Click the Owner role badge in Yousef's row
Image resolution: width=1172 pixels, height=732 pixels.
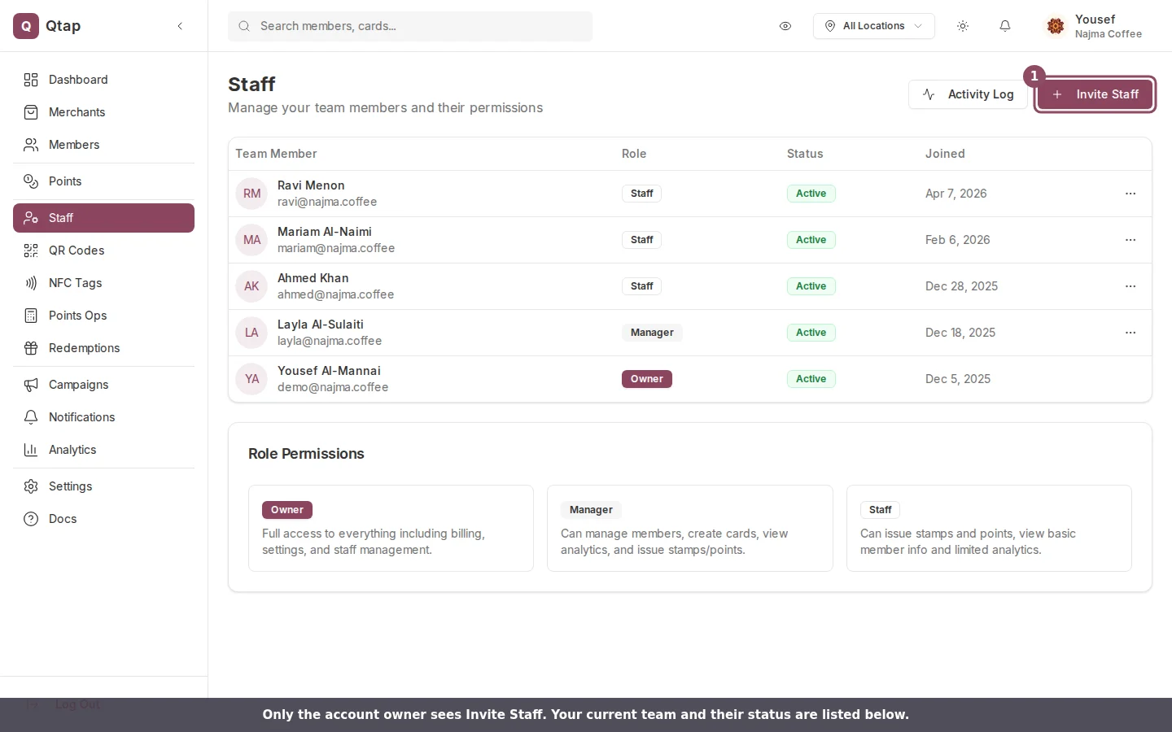tap(647, 379)
